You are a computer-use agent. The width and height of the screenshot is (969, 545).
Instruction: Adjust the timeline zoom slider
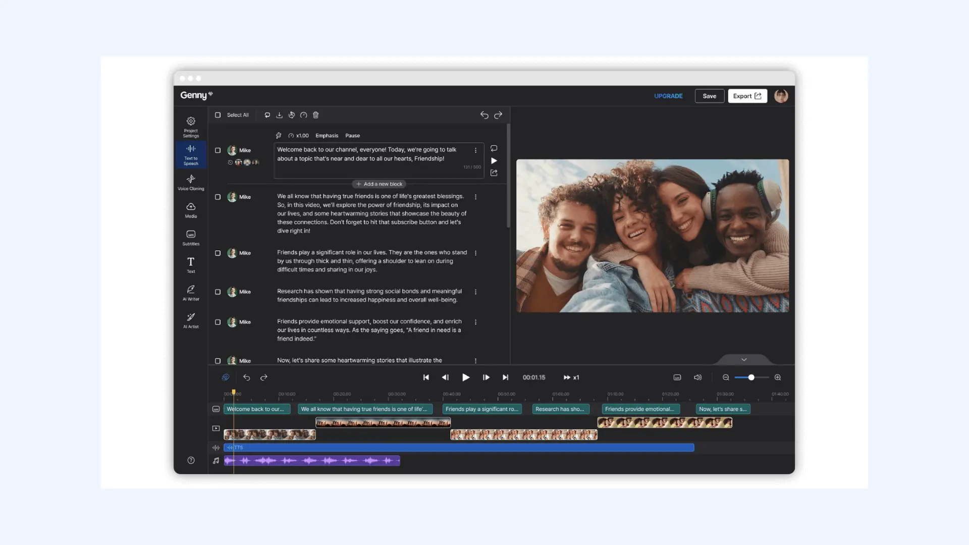click(752, 377)
